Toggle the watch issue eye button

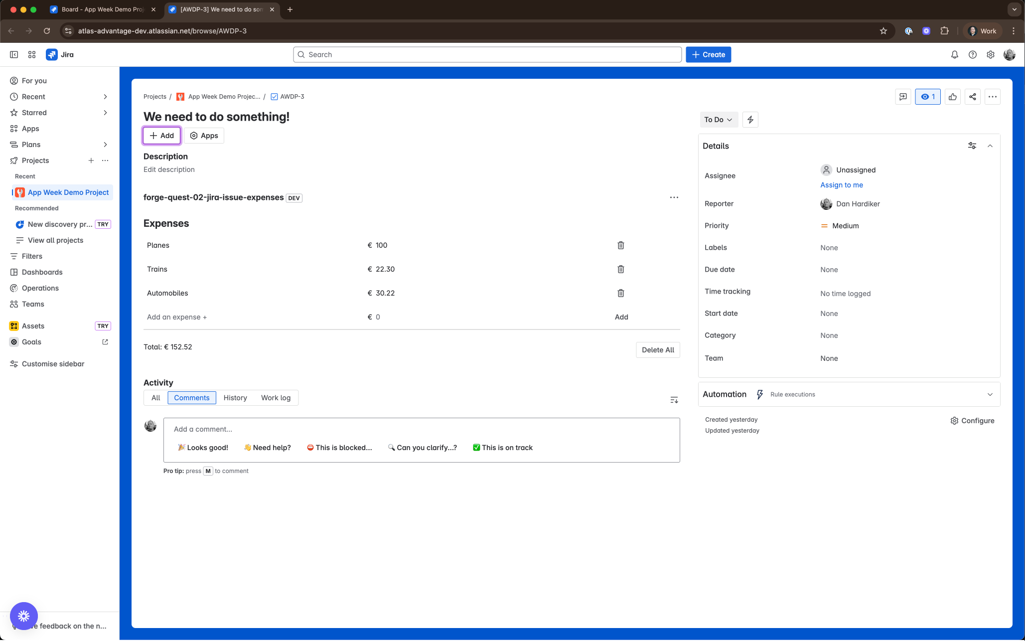point(927,97)
